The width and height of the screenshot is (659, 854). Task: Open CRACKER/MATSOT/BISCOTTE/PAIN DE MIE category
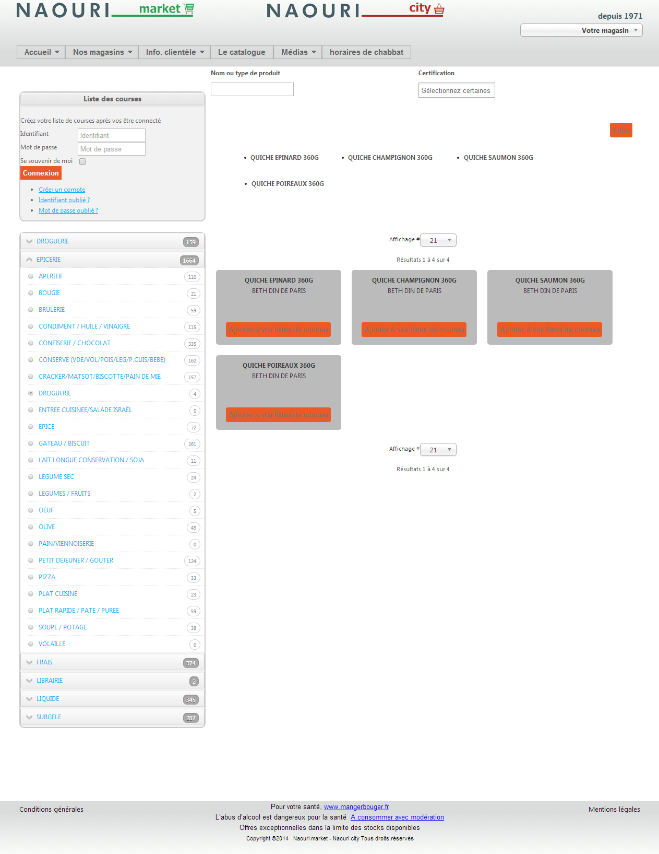point(100,377)
